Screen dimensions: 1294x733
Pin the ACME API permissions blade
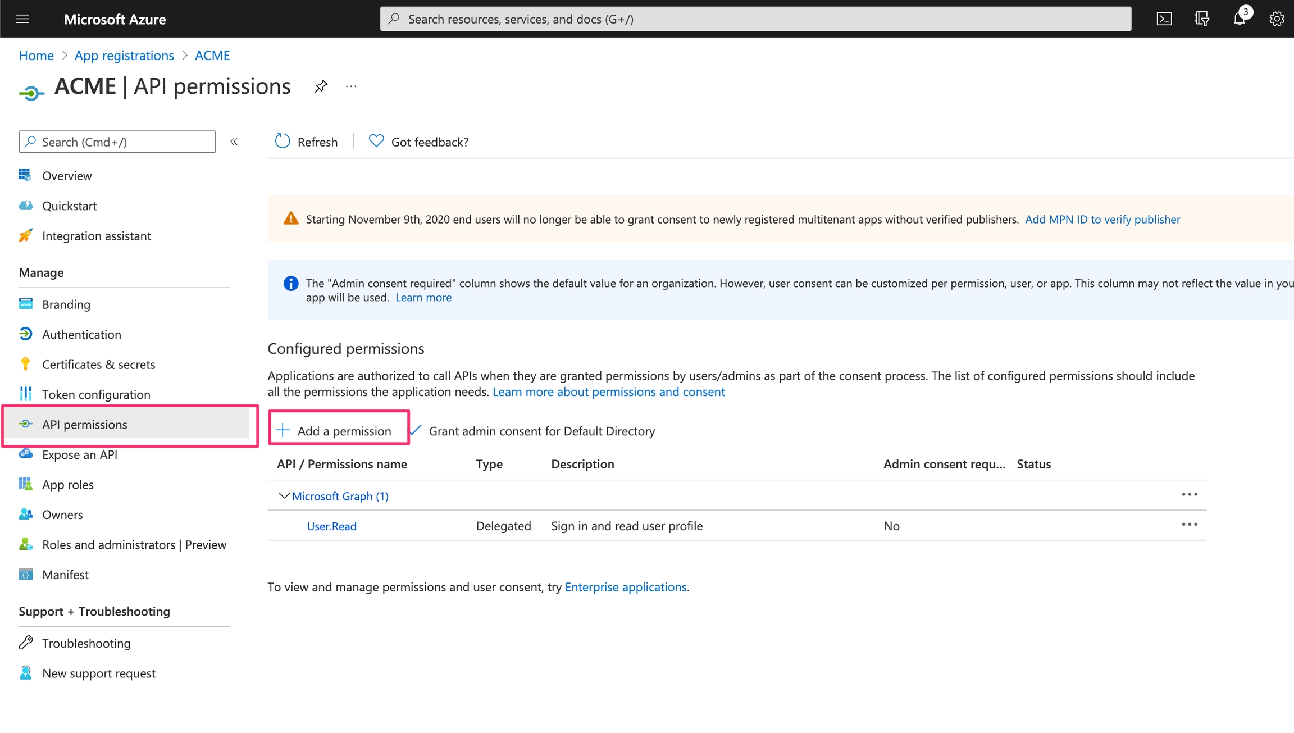[321, 86]
